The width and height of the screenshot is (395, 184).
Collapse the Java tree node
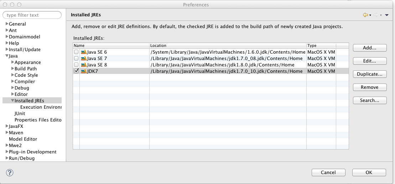[7, 56]
